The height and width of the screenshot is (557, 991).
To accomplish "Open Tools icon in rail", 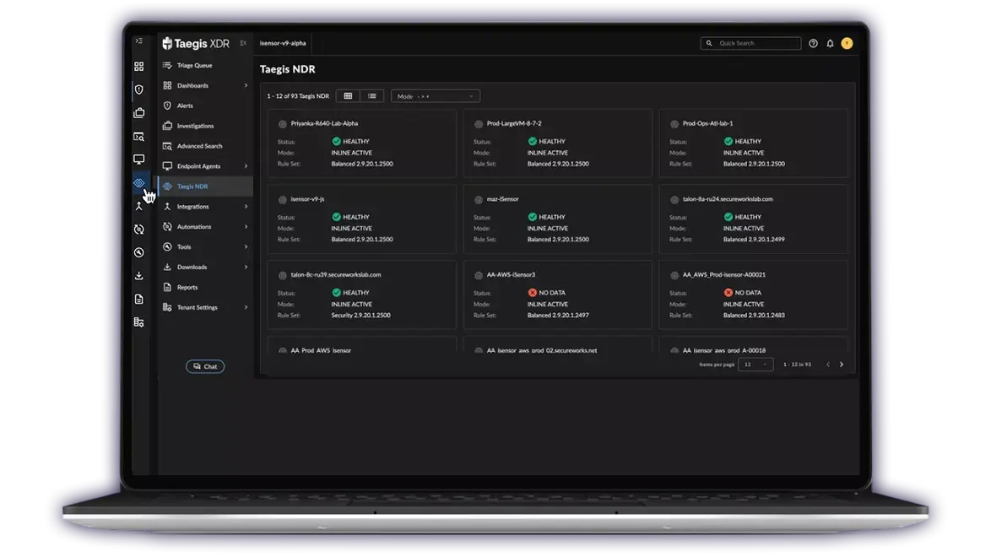I will pos(139,252).
